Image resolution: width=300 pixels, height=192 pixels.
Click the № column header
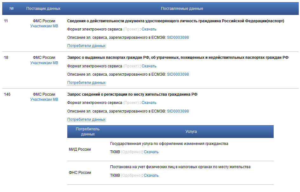coord(11,9)
